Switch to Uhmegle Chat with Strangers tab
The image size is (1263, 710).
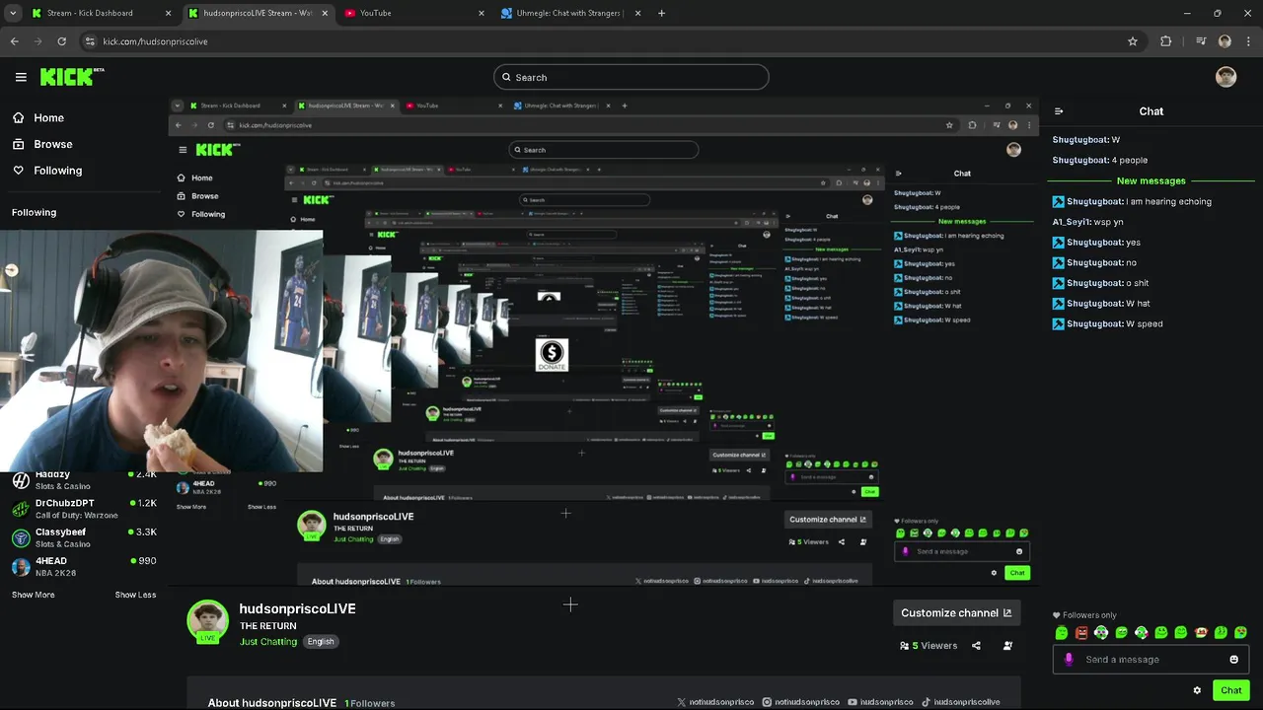tap(570, 13)
